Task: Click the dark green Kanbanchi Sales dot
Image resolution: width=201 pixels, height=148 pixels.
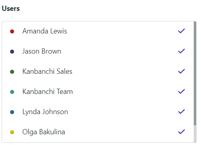Action: 12,72
